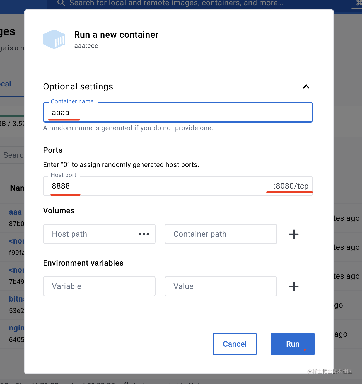Click the Host port input field

point(156,186)
